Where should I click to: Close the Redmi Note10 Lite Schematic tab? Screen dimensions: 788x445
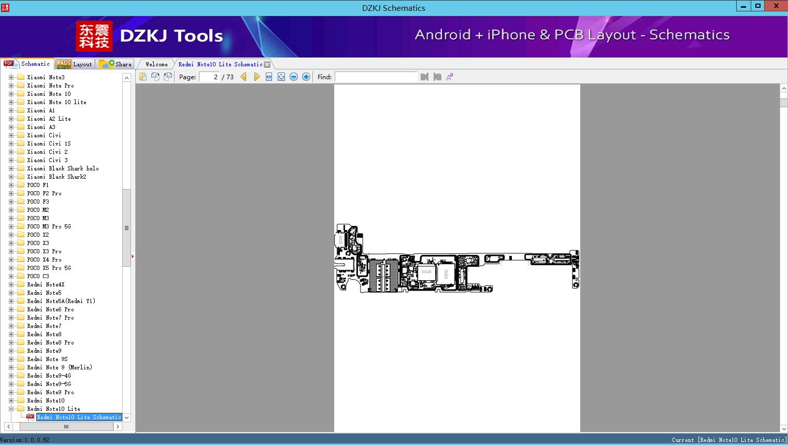pyautogui.click(x=267, y=64)
